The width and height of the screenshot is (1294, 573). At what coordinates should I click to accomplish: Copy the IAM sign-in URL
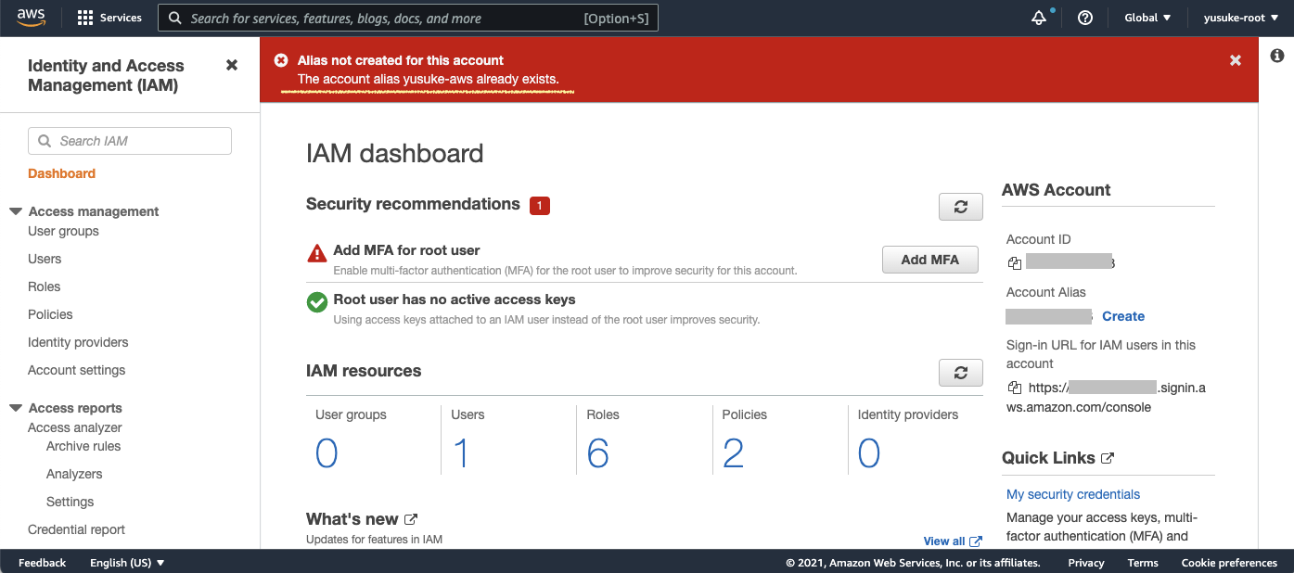click(x=1015, y=388)
